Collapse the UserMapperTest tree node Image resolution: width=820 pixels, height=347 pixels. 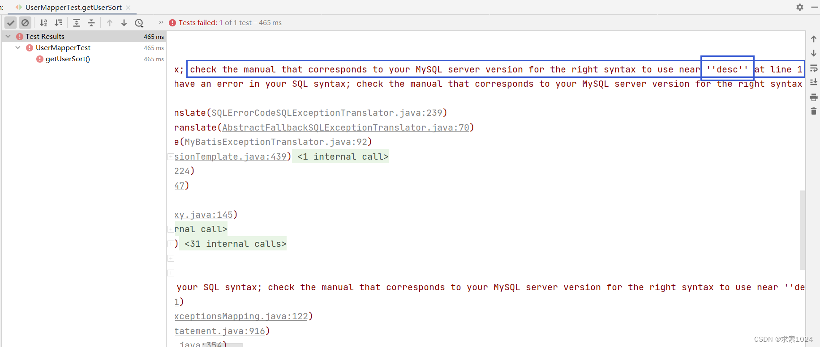click(x=18, y=47)
